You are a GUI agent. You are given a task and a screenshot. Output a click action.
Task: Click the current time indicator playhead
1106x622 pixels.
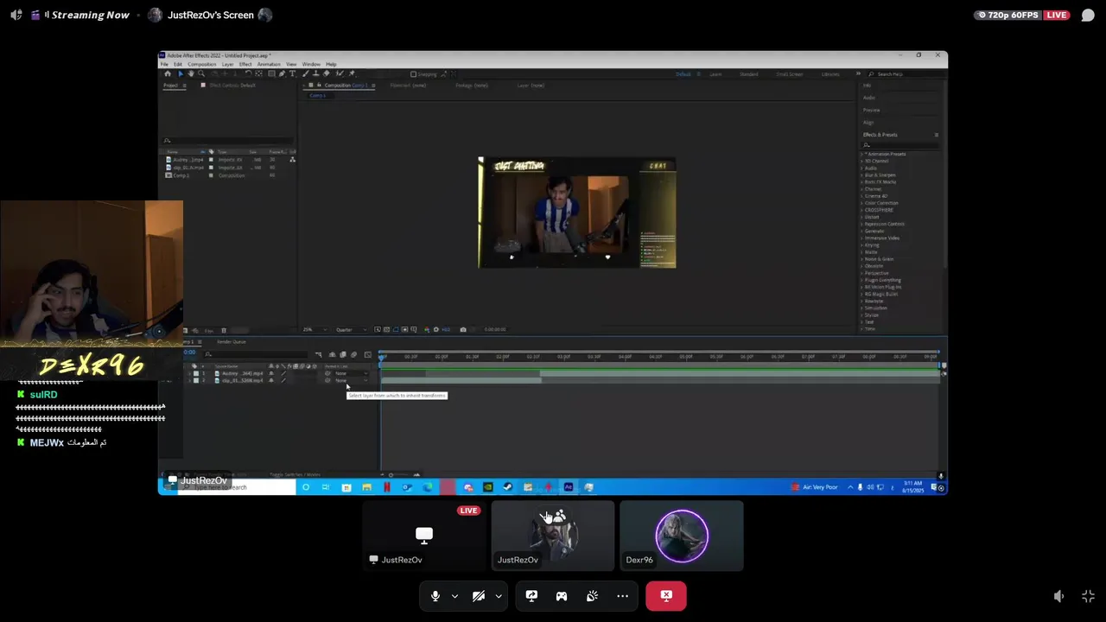[x=381, y=358]
